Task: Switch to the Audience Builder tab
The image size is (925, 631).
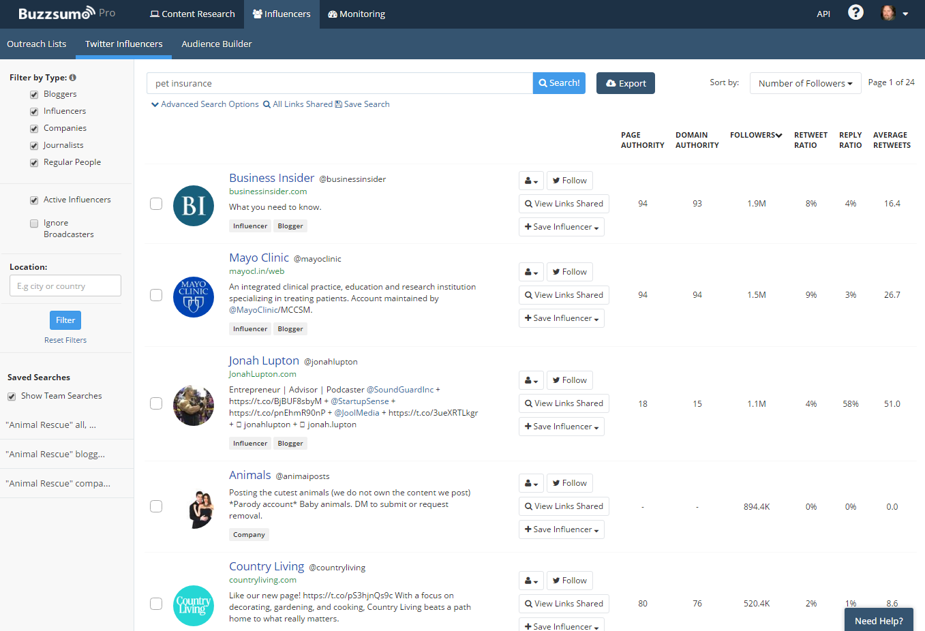Action: pyautogui.click(x=216, y=44)
